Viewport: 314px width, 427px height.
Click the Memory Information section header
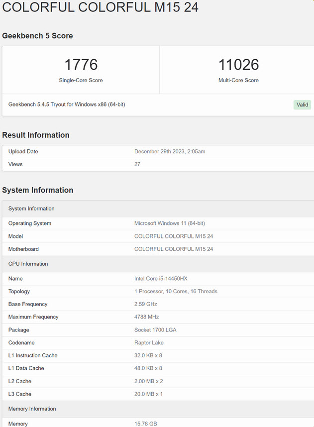pyautogui.click(x=32, y=409)
